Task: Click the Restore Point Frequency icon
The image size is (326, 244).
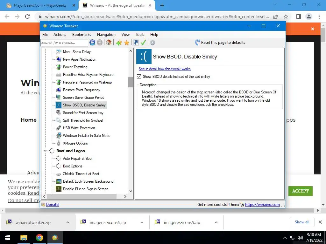Action: point(59,90)
